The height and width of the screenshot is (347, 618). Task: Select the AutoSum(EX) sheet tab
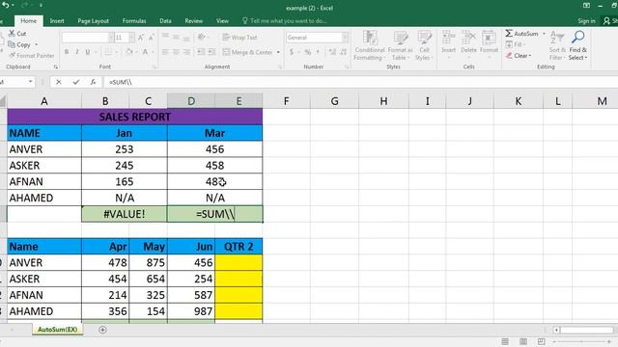[x=58, y=330]
